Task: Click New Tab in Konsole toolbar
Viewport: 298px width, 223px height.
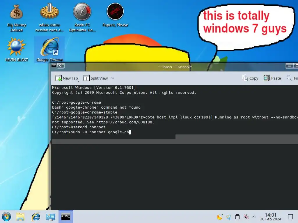Action: (x=67, y=78)
